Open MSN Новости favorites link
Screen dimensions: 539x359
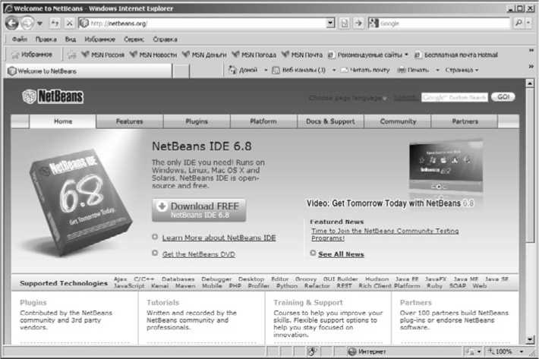pos(153,55)
